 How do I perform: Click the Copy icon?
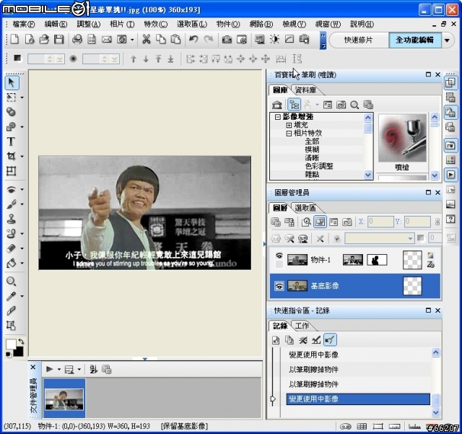pyautogui.click(x=160, y=39)
